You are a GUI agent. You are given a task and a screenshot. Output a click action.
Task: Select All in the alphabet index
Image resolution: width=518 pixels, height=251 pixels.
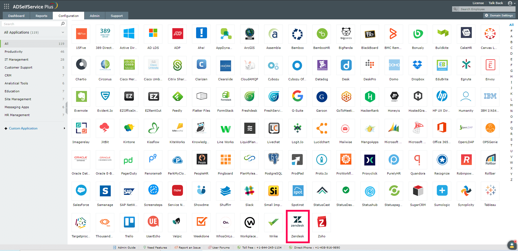pyautogui.click(x=511, y=25)
